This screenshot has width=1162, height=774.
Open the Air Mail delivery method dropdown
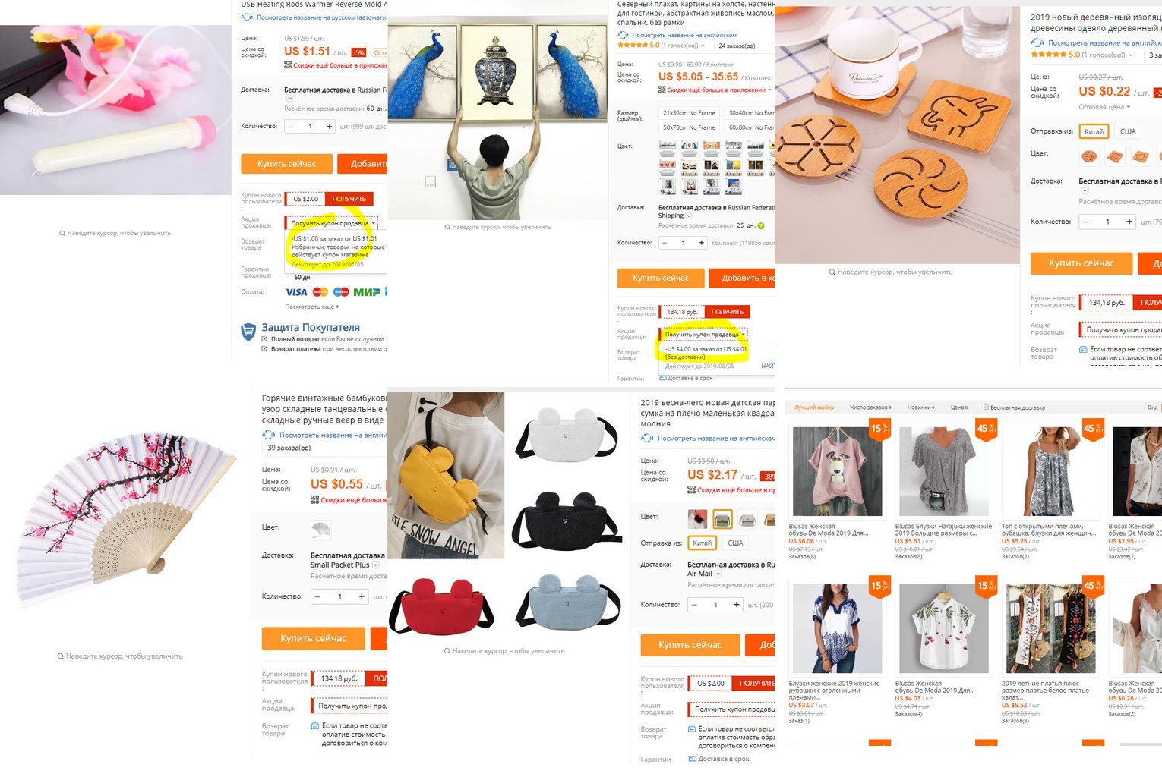pos(718,574)
